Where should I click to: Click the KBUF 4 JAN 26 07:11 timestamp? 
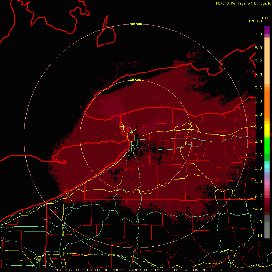(x=197, y=270)
